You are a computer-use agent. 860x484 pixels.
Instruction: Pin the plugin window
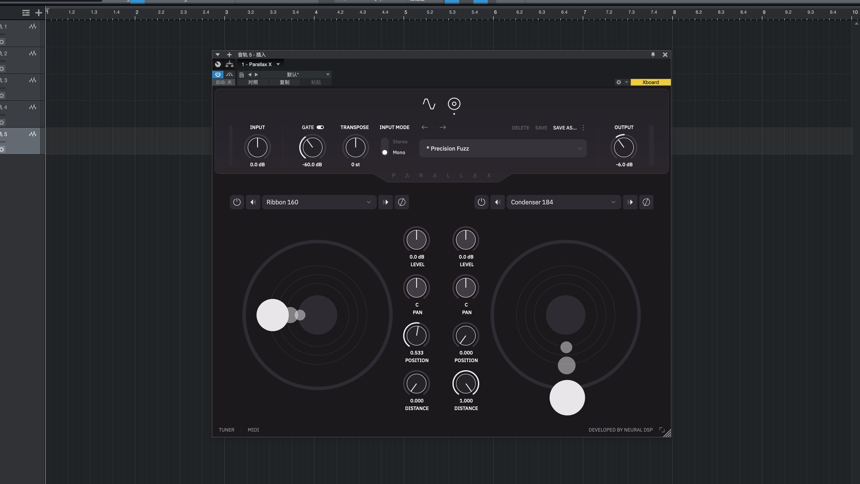coord(653,55)
